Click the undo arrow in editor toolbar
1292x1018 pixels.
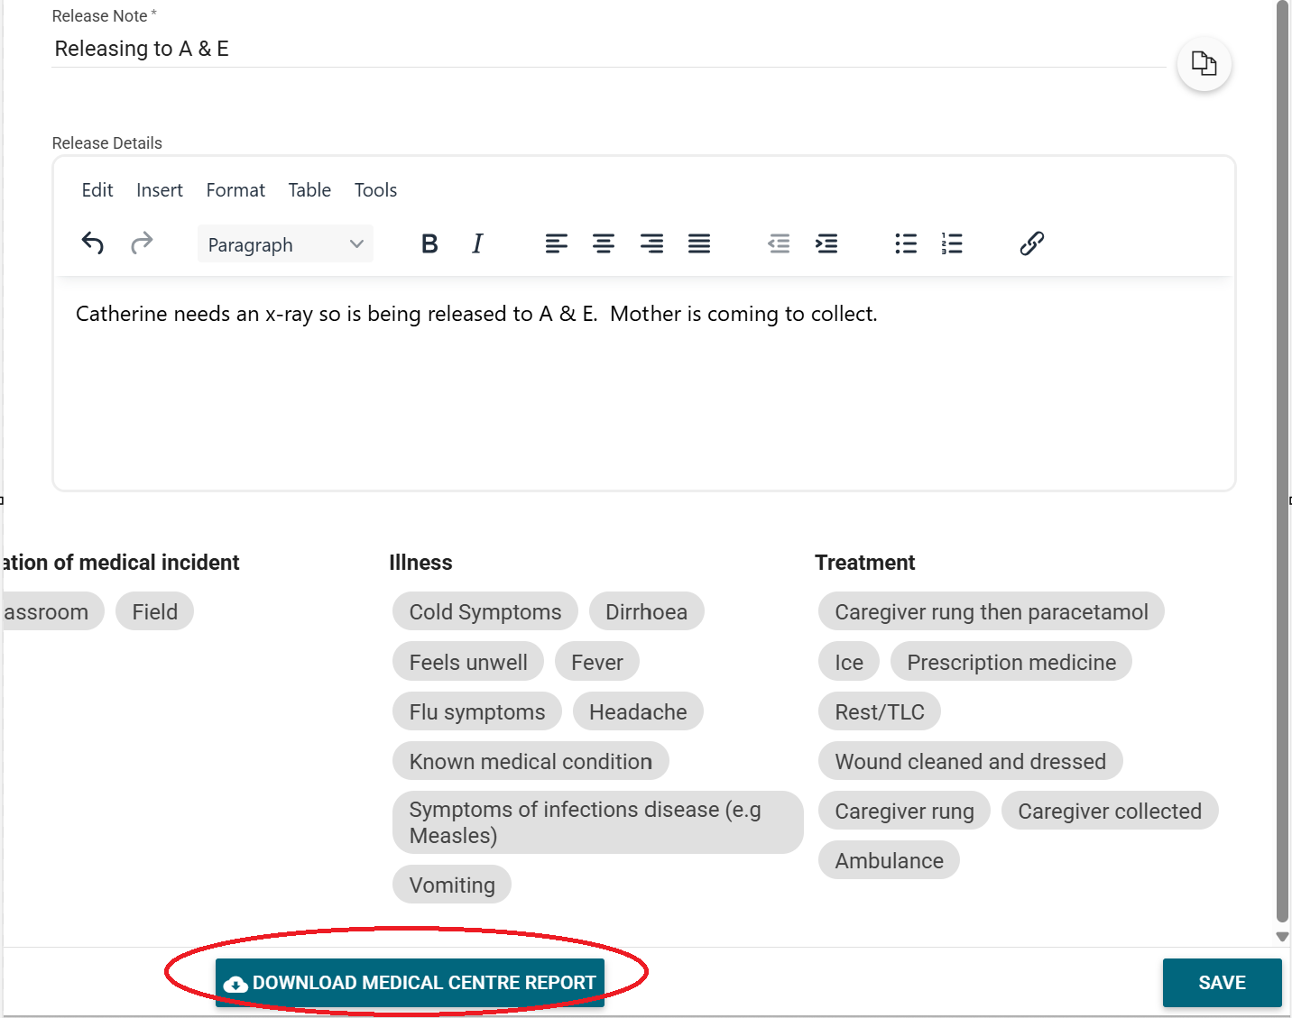tap(93, 243)
